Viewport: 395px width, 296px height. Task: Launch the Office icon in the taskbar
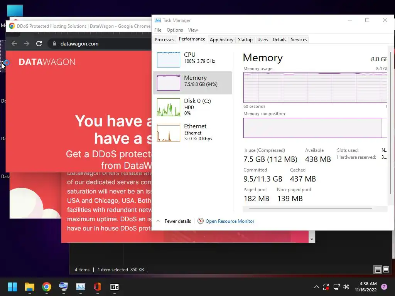click(x=98, y=287)
